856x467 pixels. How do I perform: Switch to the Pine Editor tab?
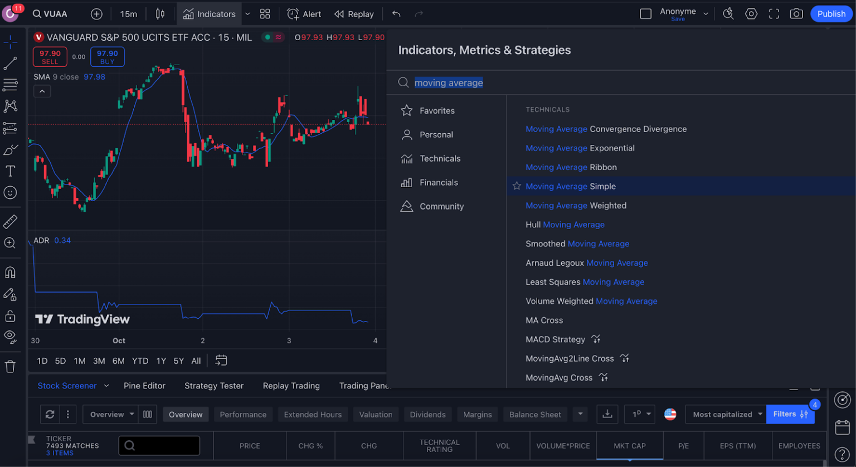tap(144, 386)
